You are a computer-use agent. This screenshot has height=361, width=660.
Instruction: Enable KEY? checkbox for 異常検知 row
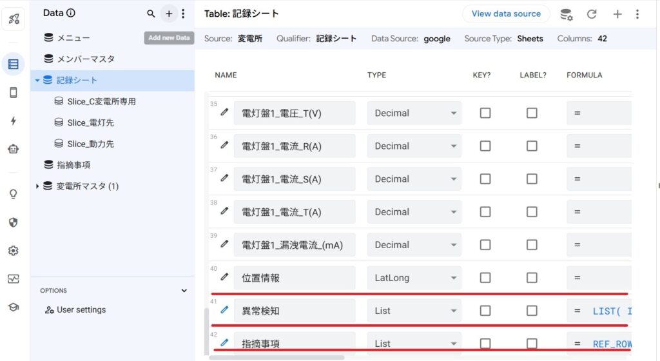(x=485, y=311)
